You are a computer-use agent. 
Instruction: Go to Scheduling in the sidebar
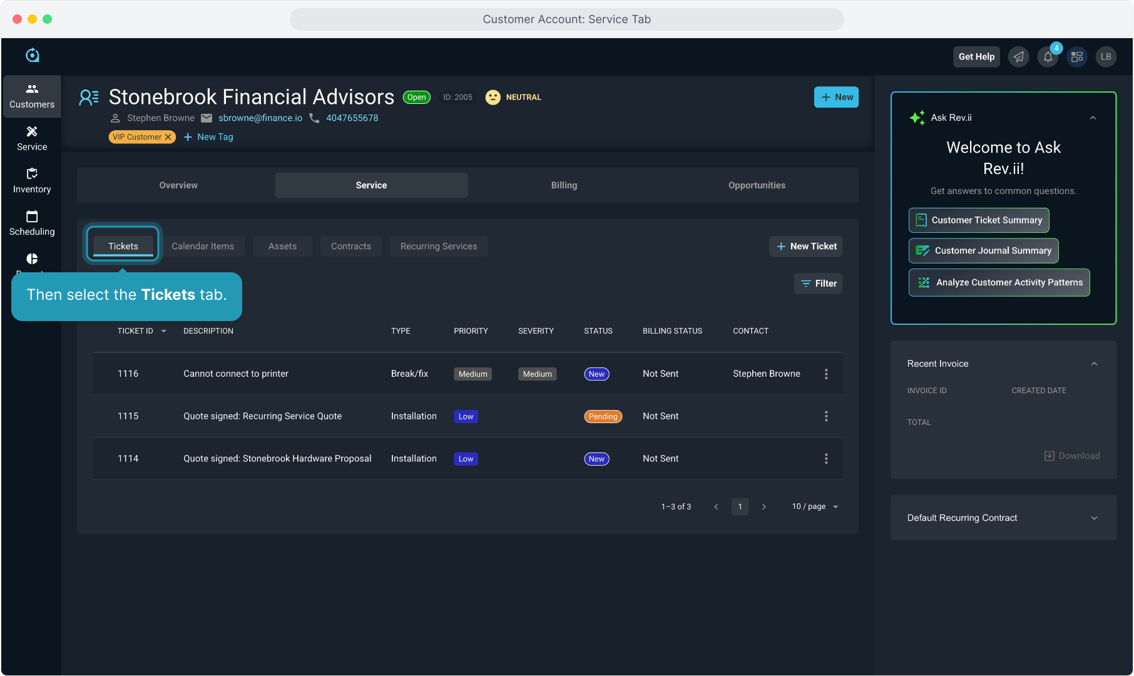click(32, 223)
